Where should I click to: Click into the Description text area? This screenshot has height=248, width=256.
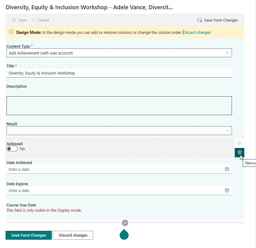pyautogui.click(x=119, y=106)
